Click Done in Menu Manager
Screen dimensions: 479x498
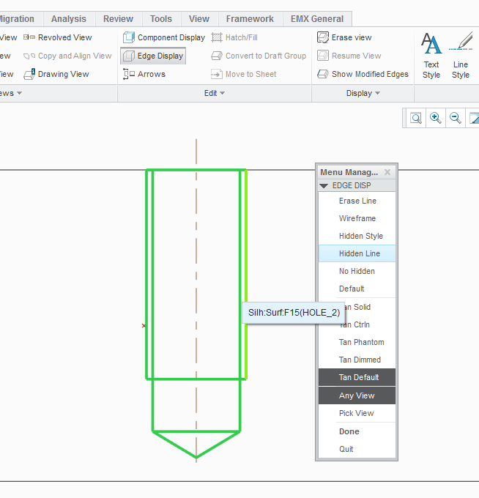(349, 431)
